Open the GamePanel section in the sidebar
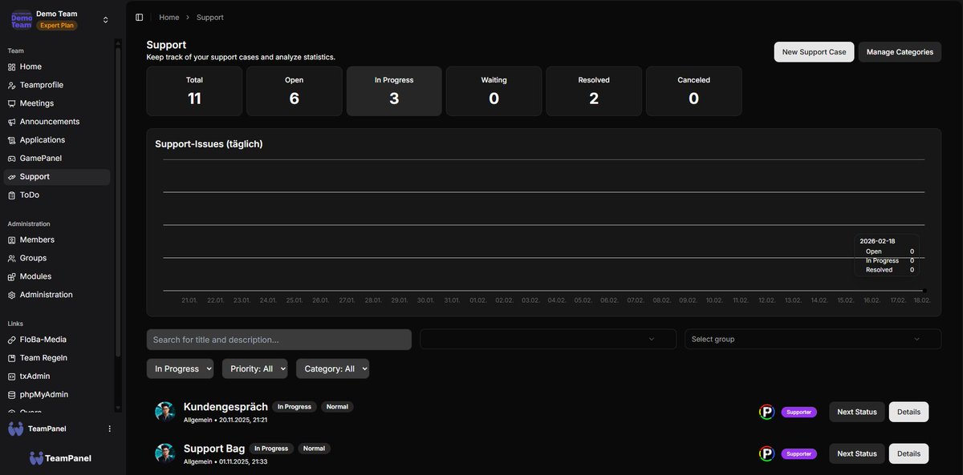This screenshot has width=963, height=475. 38,158
